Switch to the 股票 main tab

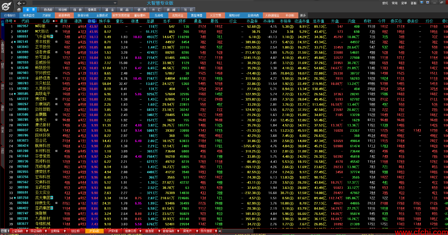(30, 10)
